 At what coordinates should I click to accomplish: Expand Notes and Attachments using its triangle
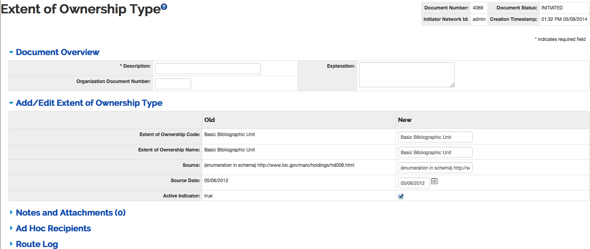tap(11, 213)
